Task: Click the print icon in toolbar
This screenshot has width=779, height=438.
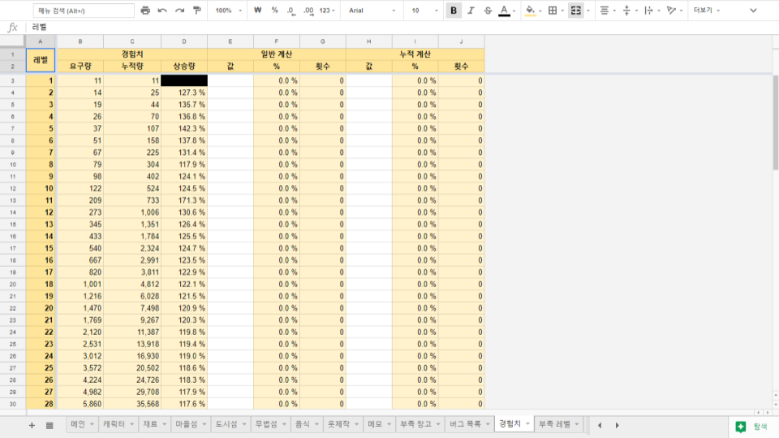Action: coord(145,11)
